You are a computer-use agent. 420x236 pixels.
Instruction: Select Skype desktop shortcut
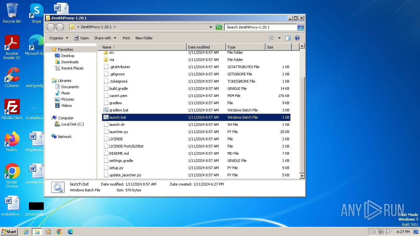click(36, 13)
